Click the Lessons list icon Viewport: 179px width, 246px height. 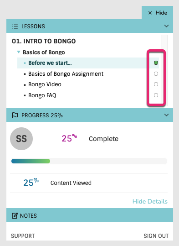click(x=15, y=26)
